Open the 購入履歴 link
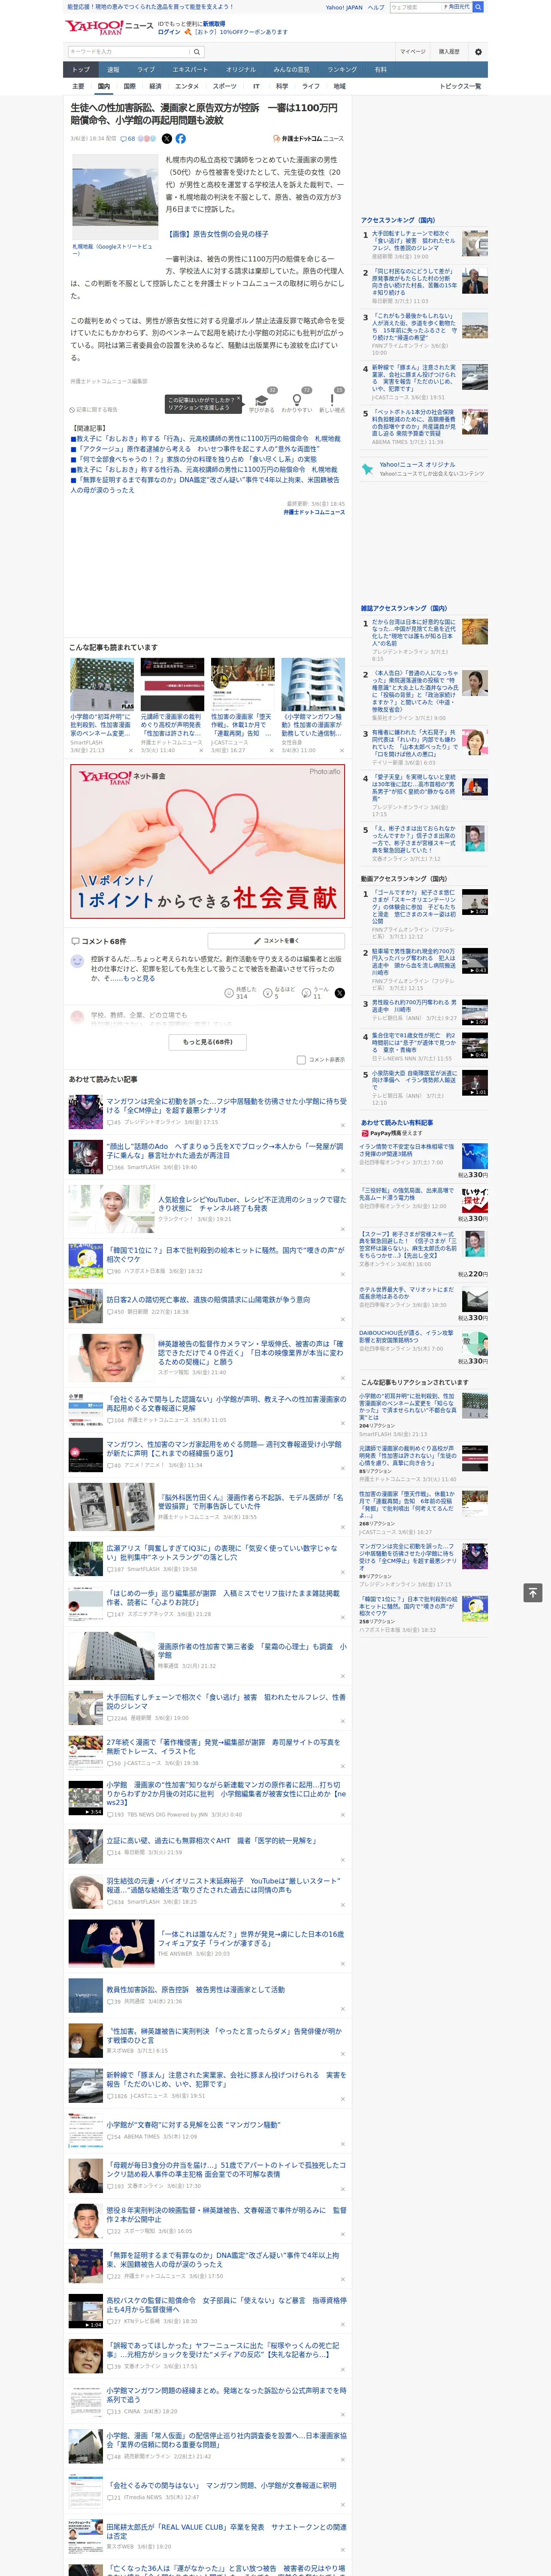 [x=449, y=52]
